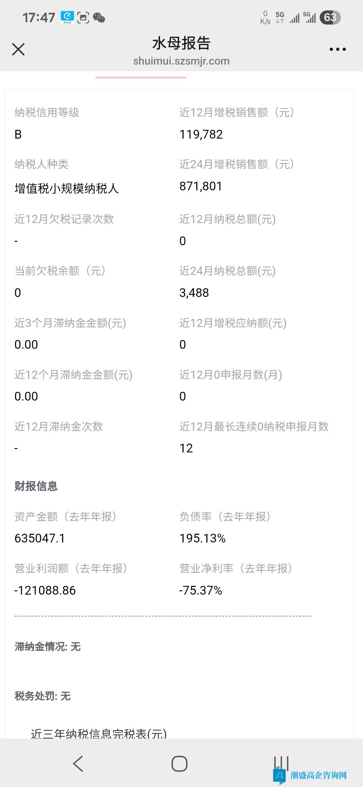363x787 pixels.
Task: Tap the WeChat status bar icon
Action: pos(99,17)
